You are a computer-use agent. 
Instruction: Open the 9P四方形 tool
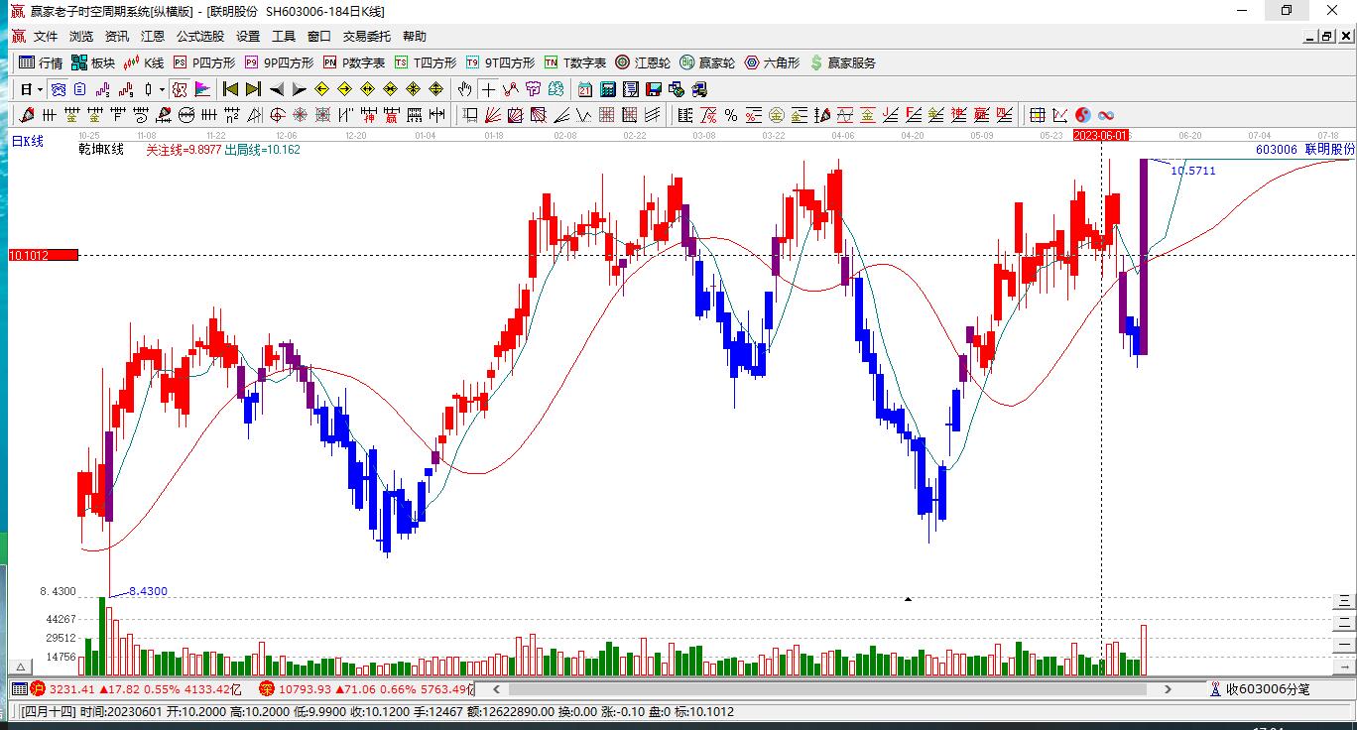click(280, 62)
